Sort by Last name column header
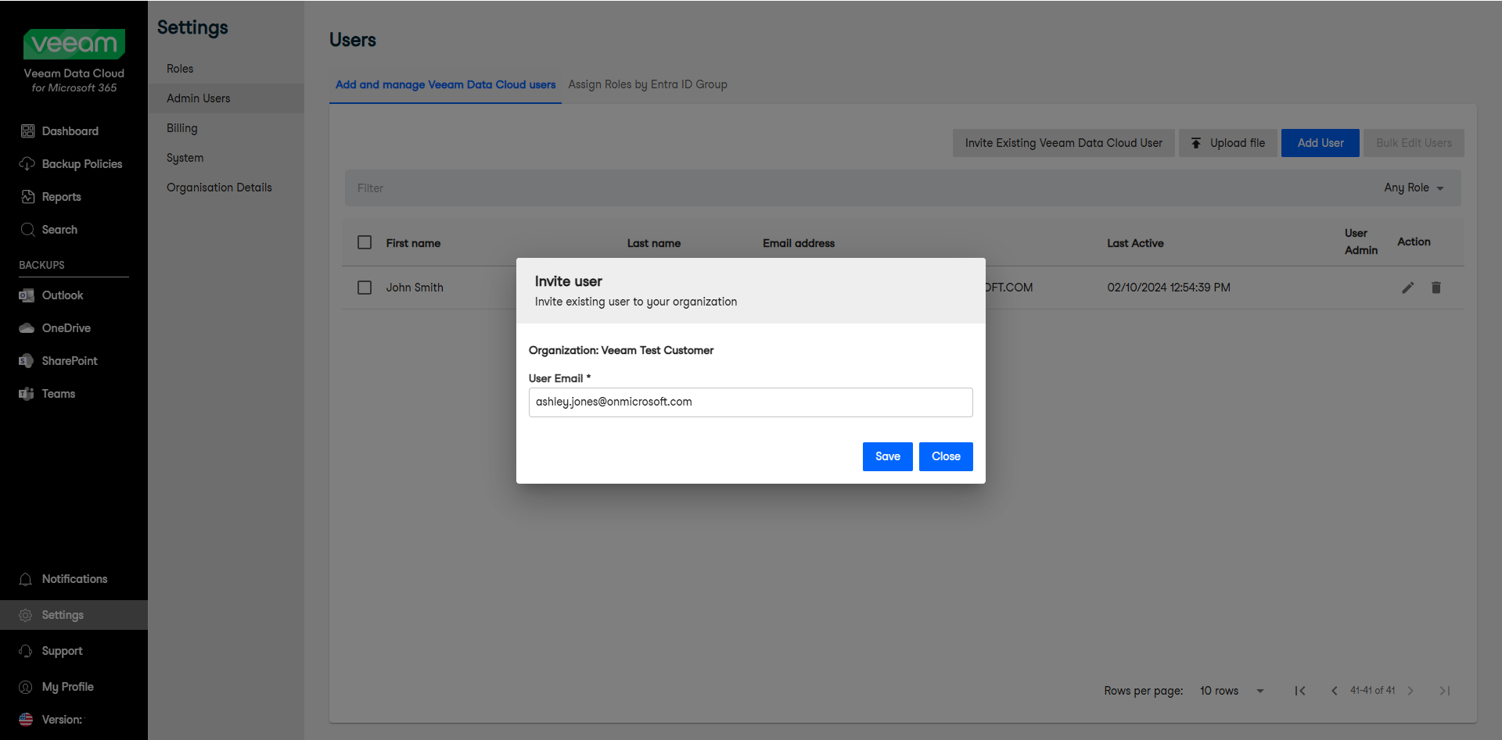1502x740 pixels. coord(654,243)
